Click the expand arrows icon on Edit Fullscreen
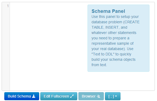This screenshot has height=101, width=157. 72,96
